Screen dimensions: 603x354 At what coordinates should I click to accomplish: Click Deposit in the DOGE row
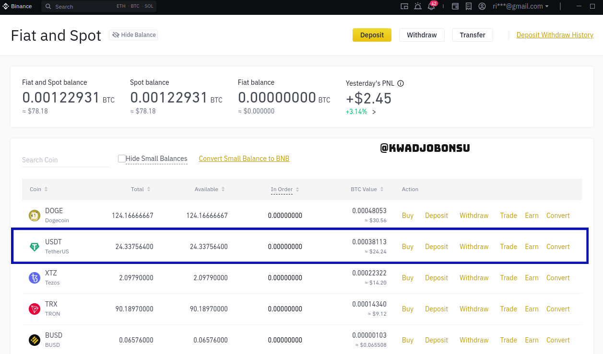(x=437, y=216)
